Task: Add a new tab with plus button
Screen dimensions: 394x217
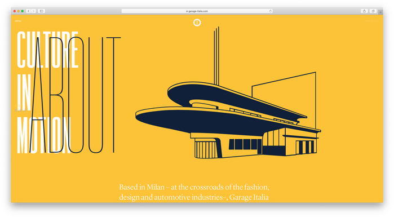Action: (x=380, y=12)
